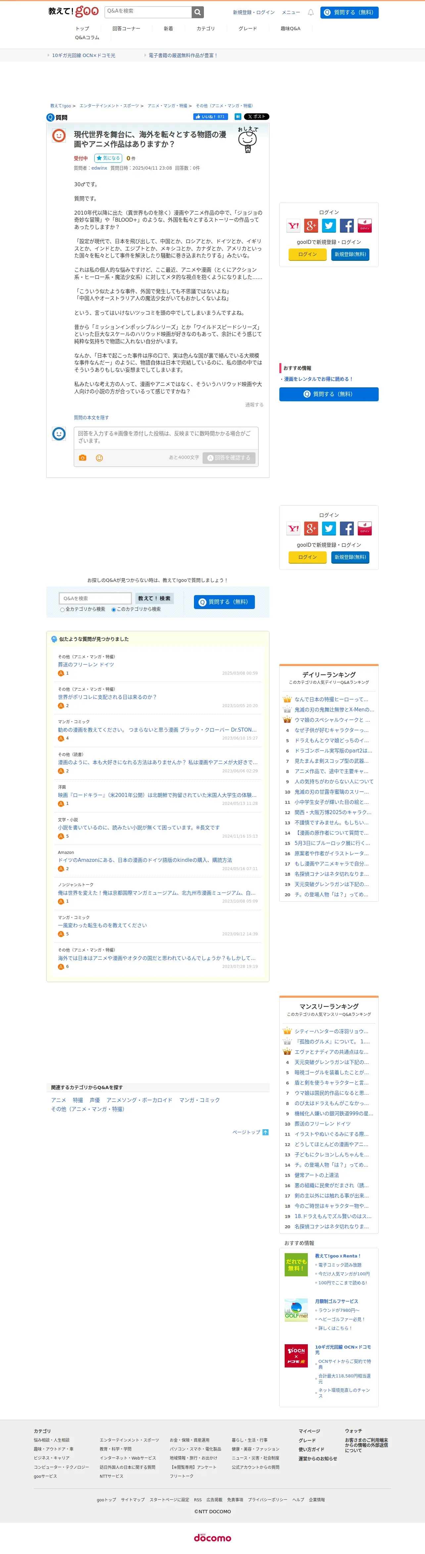Image resolution: width=425 pixels, height=1554 pixels.
Task: Open the 回答コーナー navigation tab
Action: (126, 28)
